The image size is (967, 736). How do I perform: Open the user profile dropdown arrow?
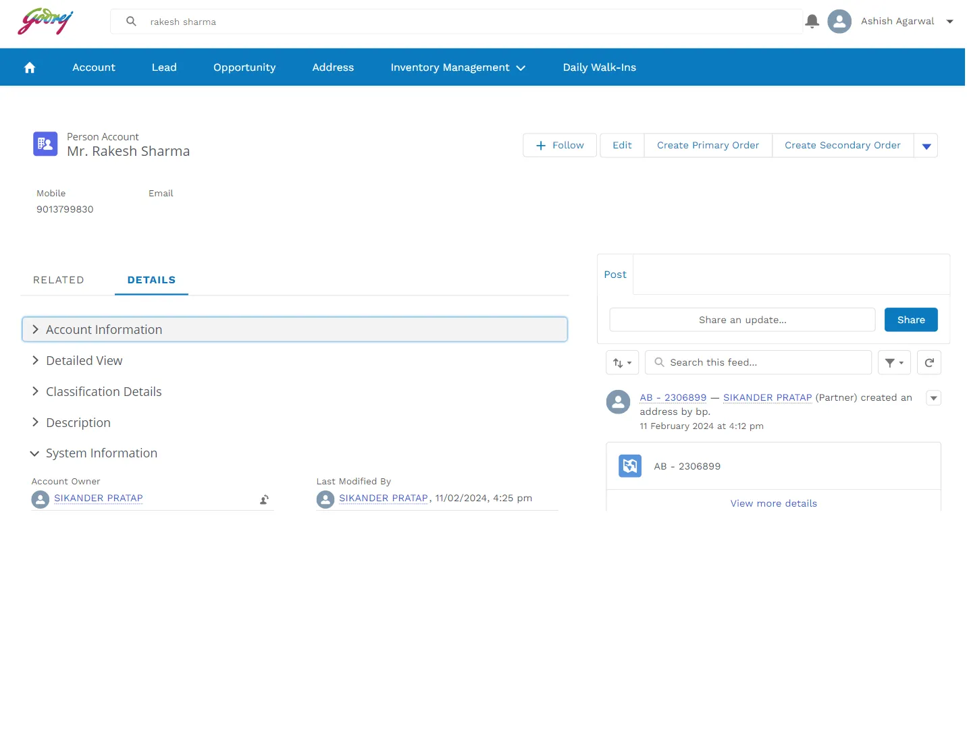point(950,22)
